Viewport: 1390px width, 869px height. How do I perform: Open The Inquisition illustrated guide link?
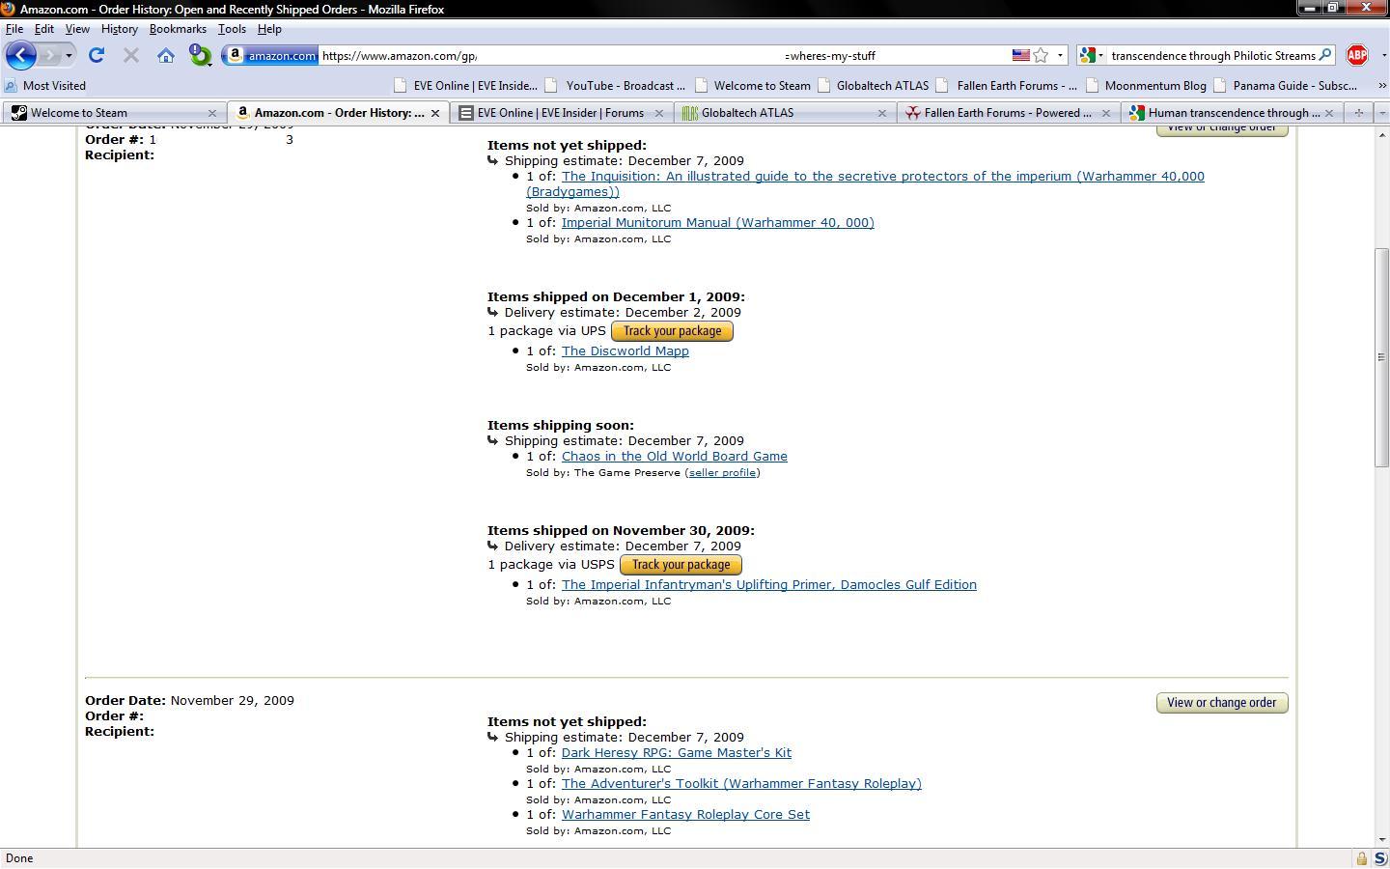tap(865, 184)
